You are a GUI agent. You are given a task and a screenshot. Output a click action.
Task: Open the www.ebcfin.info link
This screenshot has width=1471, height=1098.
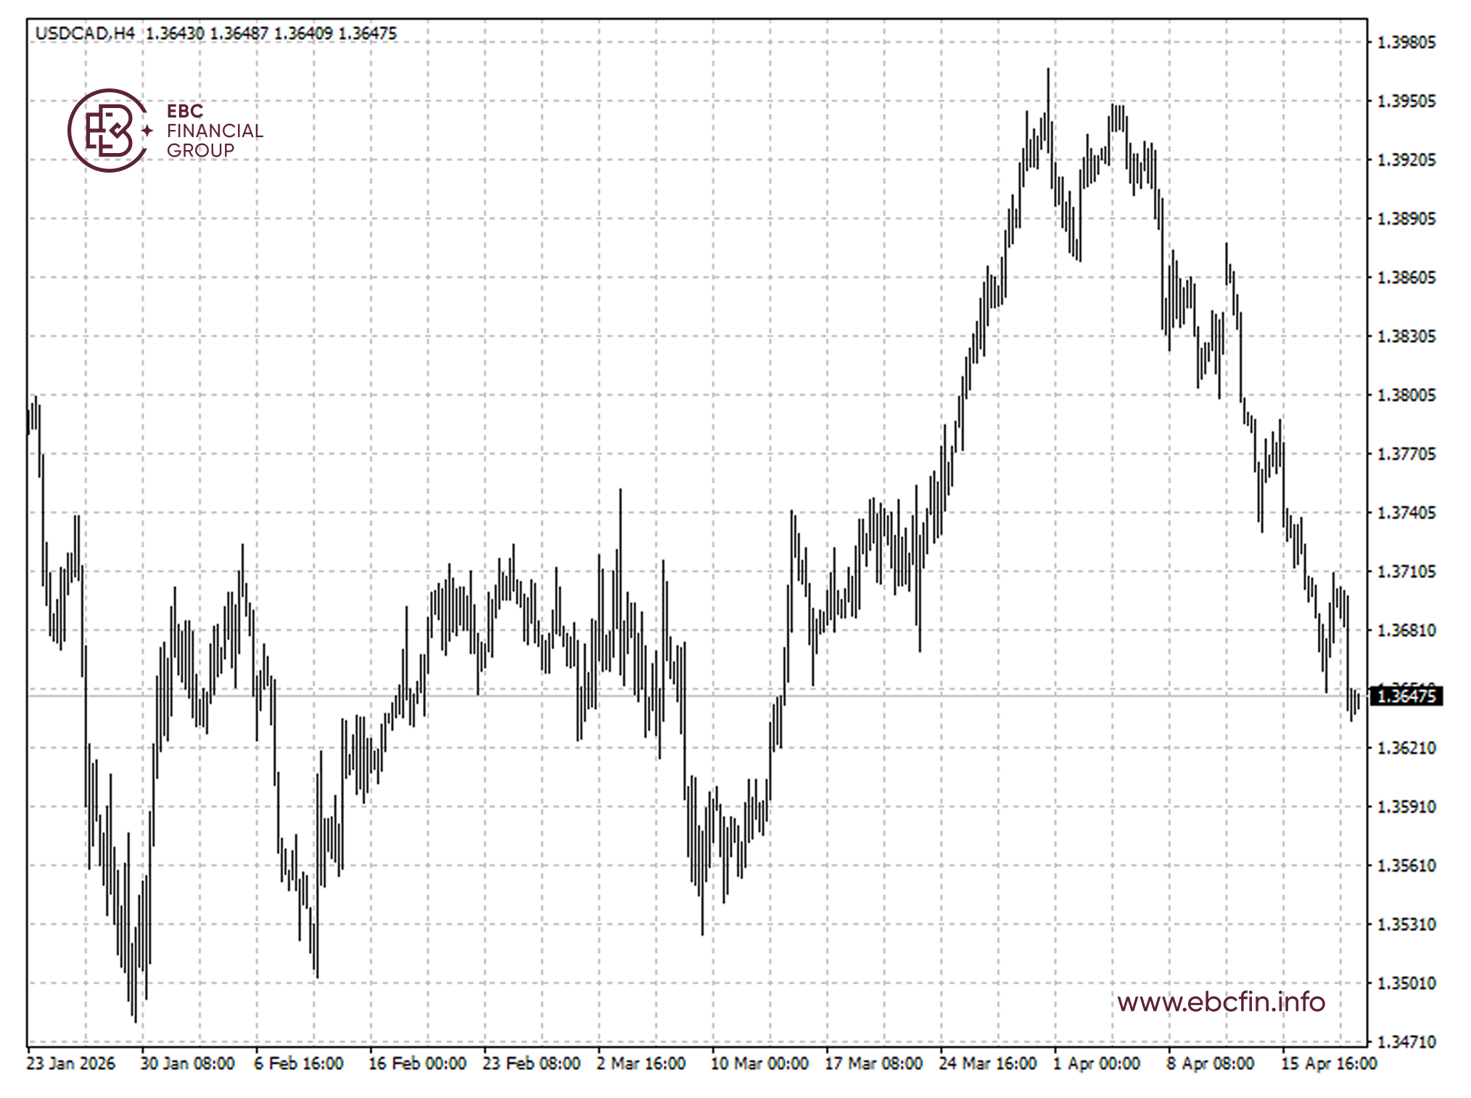coord(1221,1002)
